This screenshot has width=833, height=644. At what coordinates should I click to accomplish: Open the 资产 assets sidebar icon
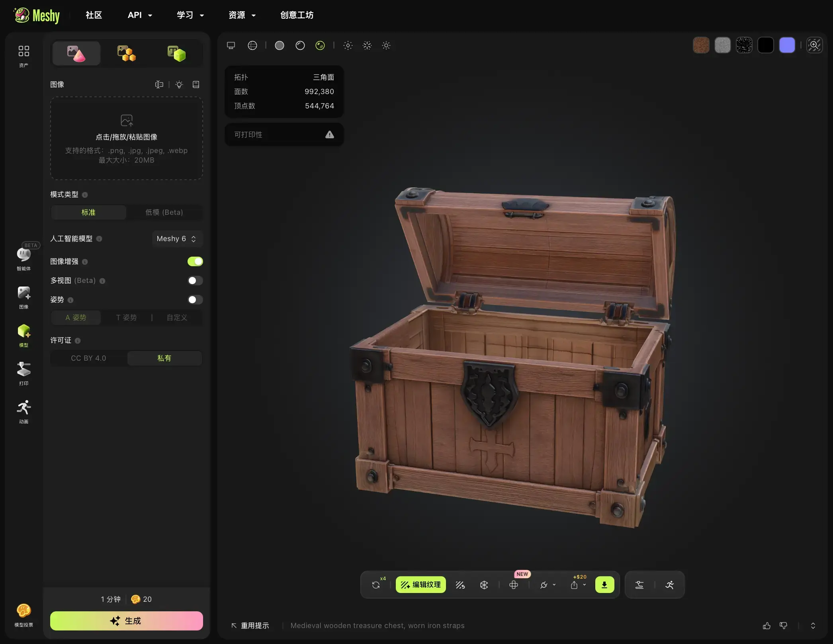(x=23, y=55)
